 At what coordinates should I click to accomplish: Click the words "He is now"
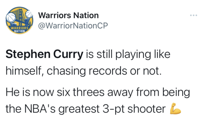30,92
